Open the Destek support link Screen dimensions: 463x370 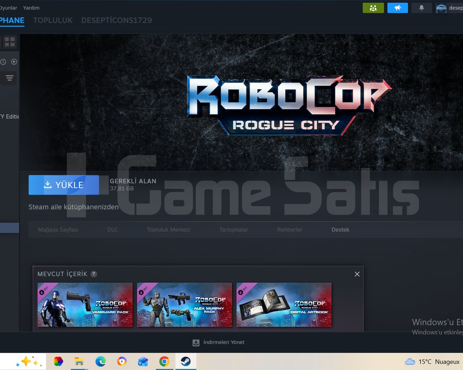pos(340,230)
